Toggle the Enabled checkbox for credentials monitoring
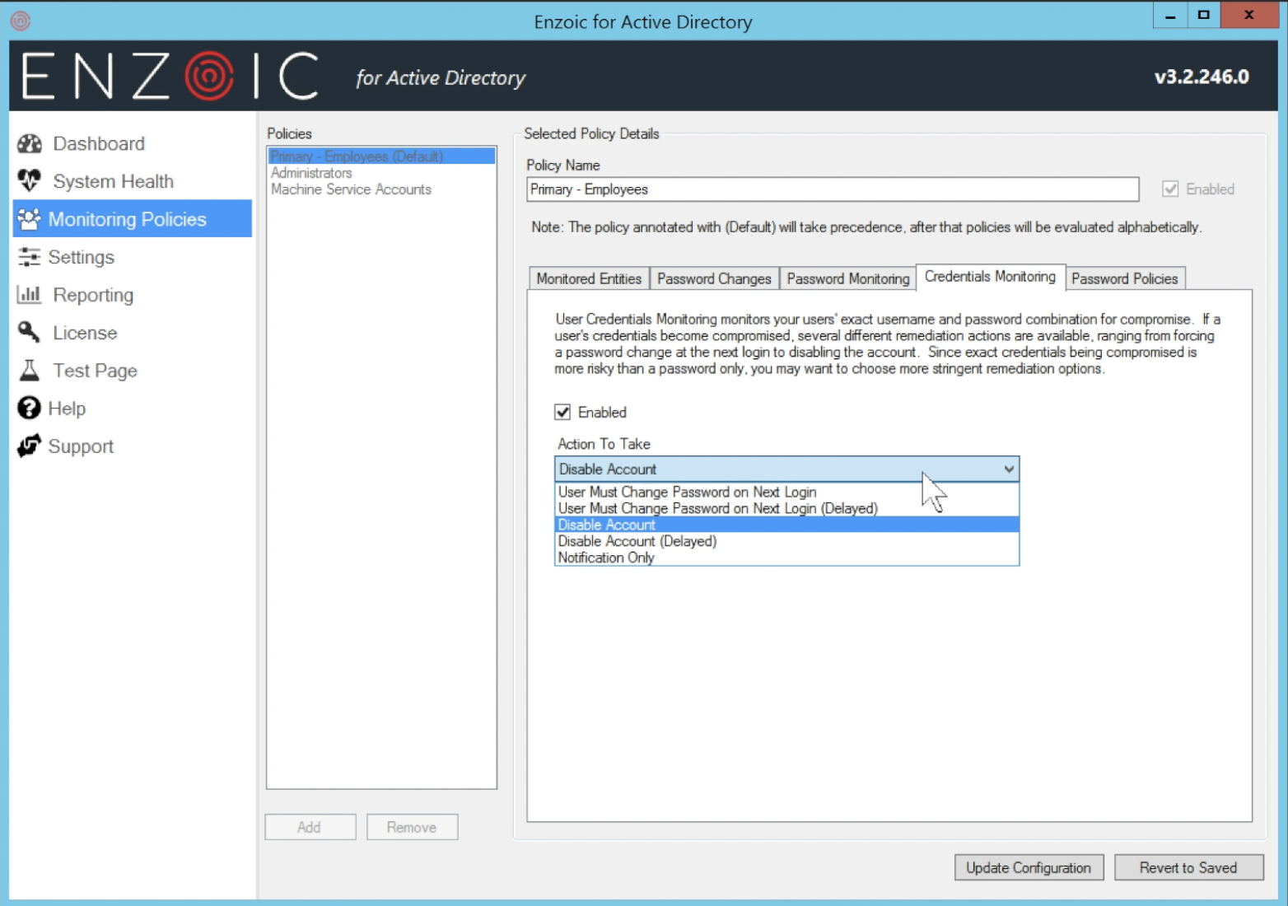This screenshot has width=1288, height=906. [x=563, y=412]
